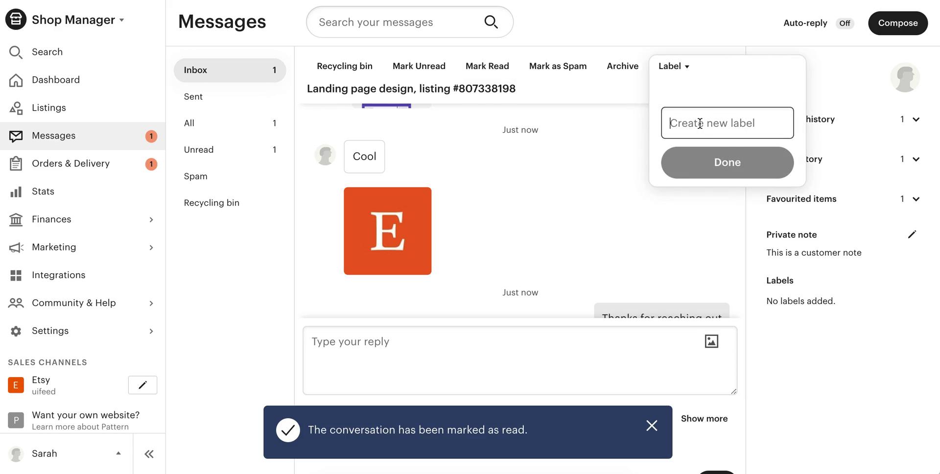Expand the Finances submenu chevron
The image size is (940, 474).
click(x=151, y=219)
